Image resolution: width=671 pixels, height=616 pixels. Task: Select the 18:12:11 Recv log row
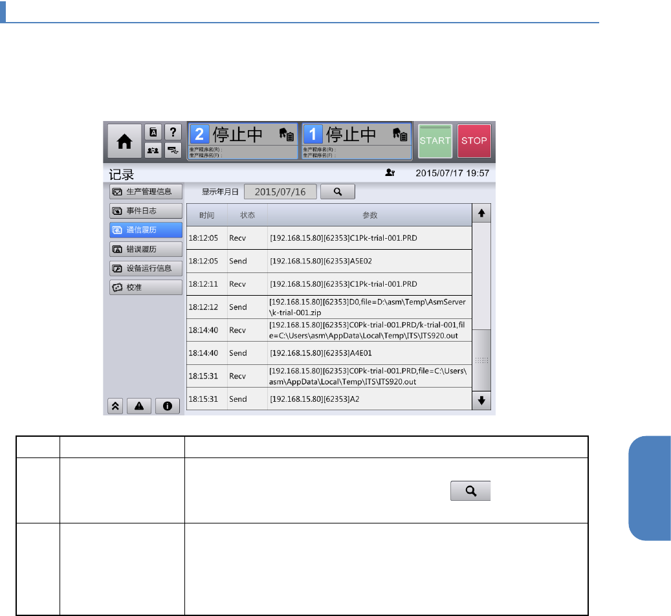click(x=329, y=284)
